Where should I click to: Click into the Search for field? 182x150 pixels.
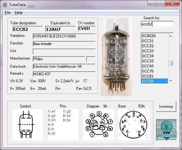[157, 24]
